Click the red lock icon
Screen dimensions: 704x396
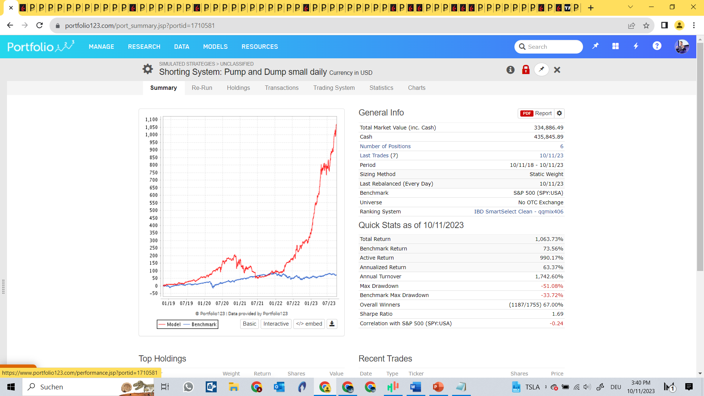pyautogui.click(x=526, y=70)
